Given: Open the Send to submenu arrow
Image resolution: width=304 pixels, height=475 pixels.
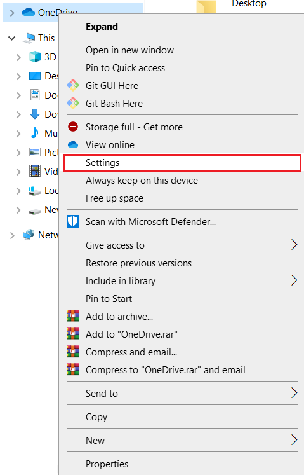Looking at the screenshot, I should (x=294, y=392).
